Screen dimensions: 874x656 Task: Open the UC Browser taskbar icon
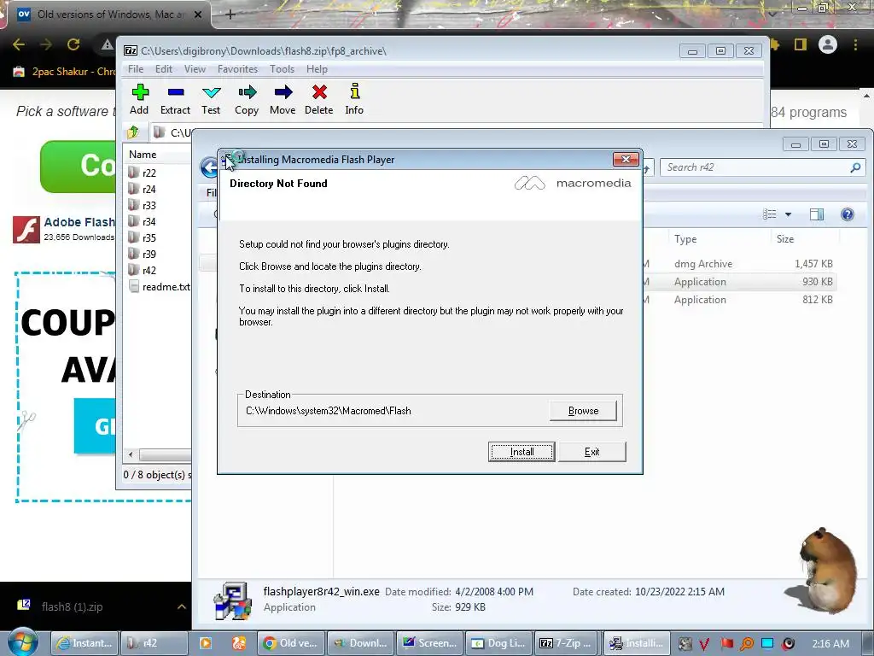(x=239, y=643)
